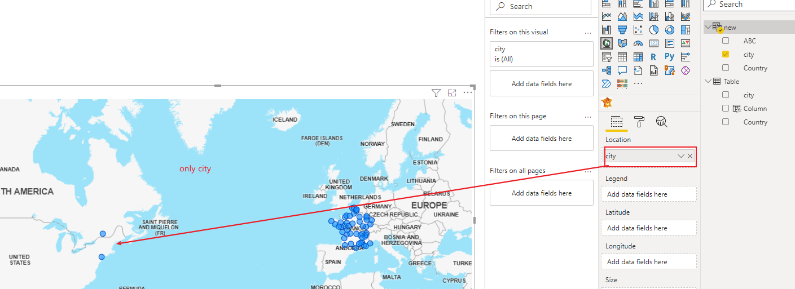795x289 pixels.
Task: Check the city field under Table
Action: pos(726,95)
